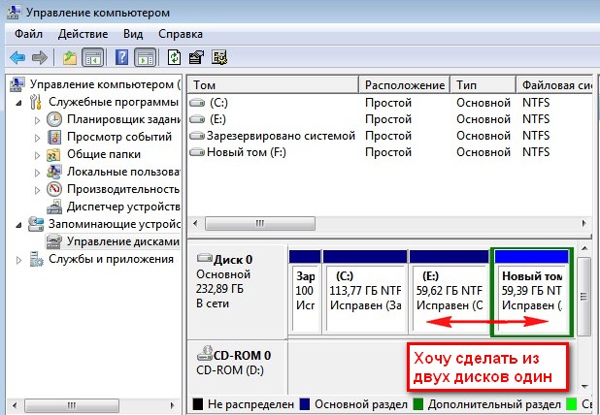Click the tree pane scroll right arrow
600x415 pixels.
coord(172,405)
